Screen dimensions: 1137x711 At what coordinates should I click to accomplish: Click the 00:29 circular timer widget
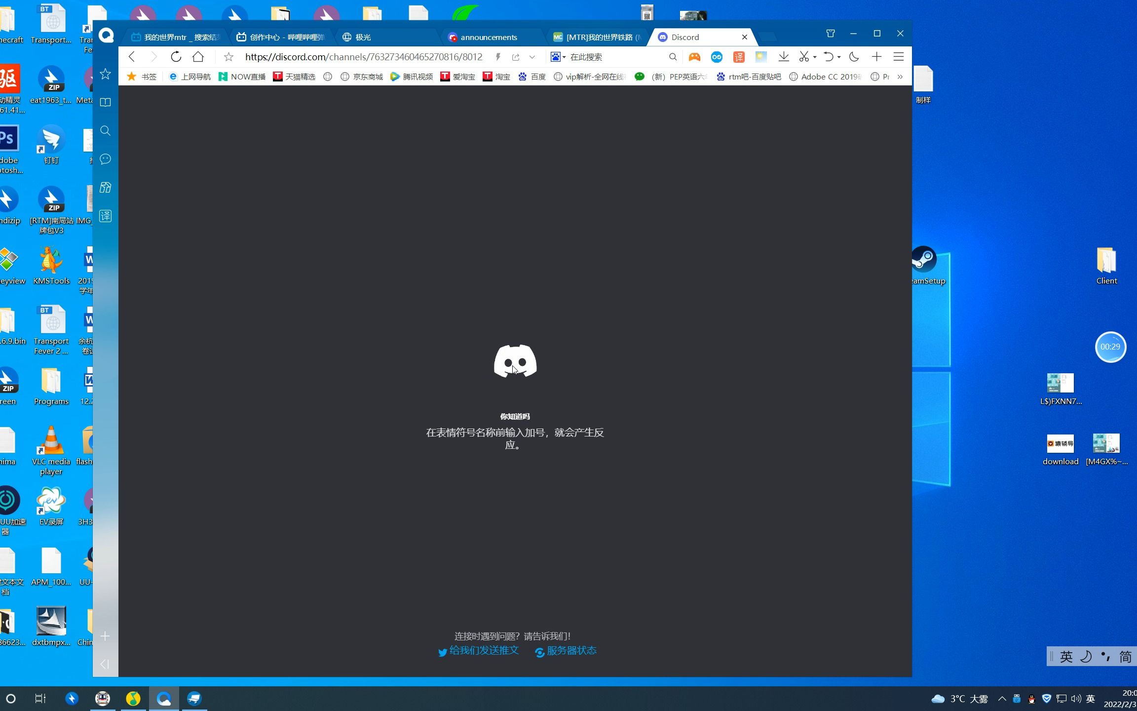(x=1110, y=347)
